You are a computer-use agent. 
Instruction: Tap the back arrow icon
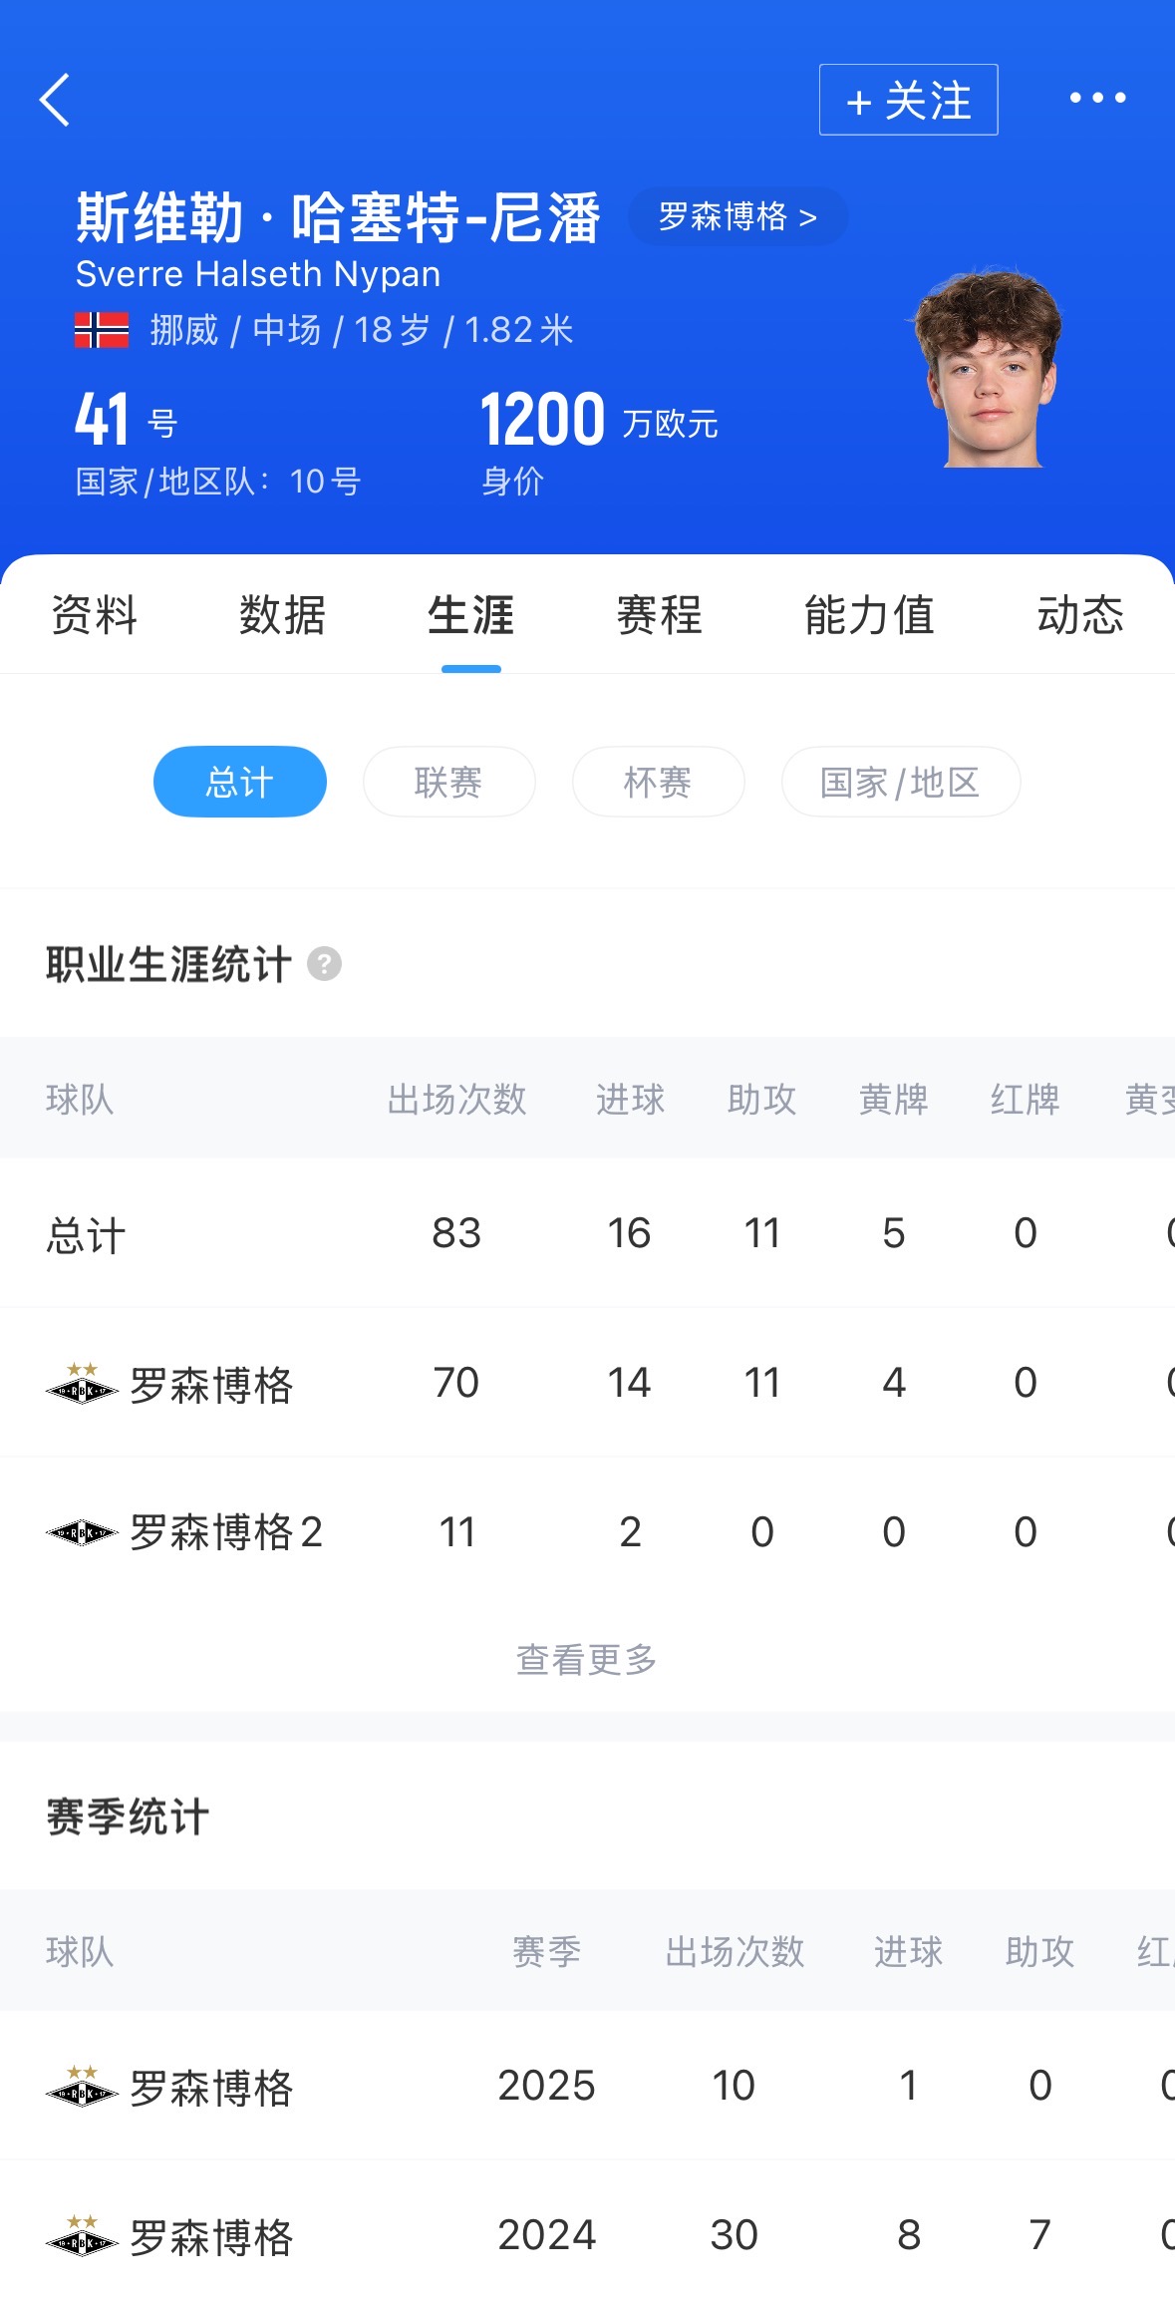(56, 100)
